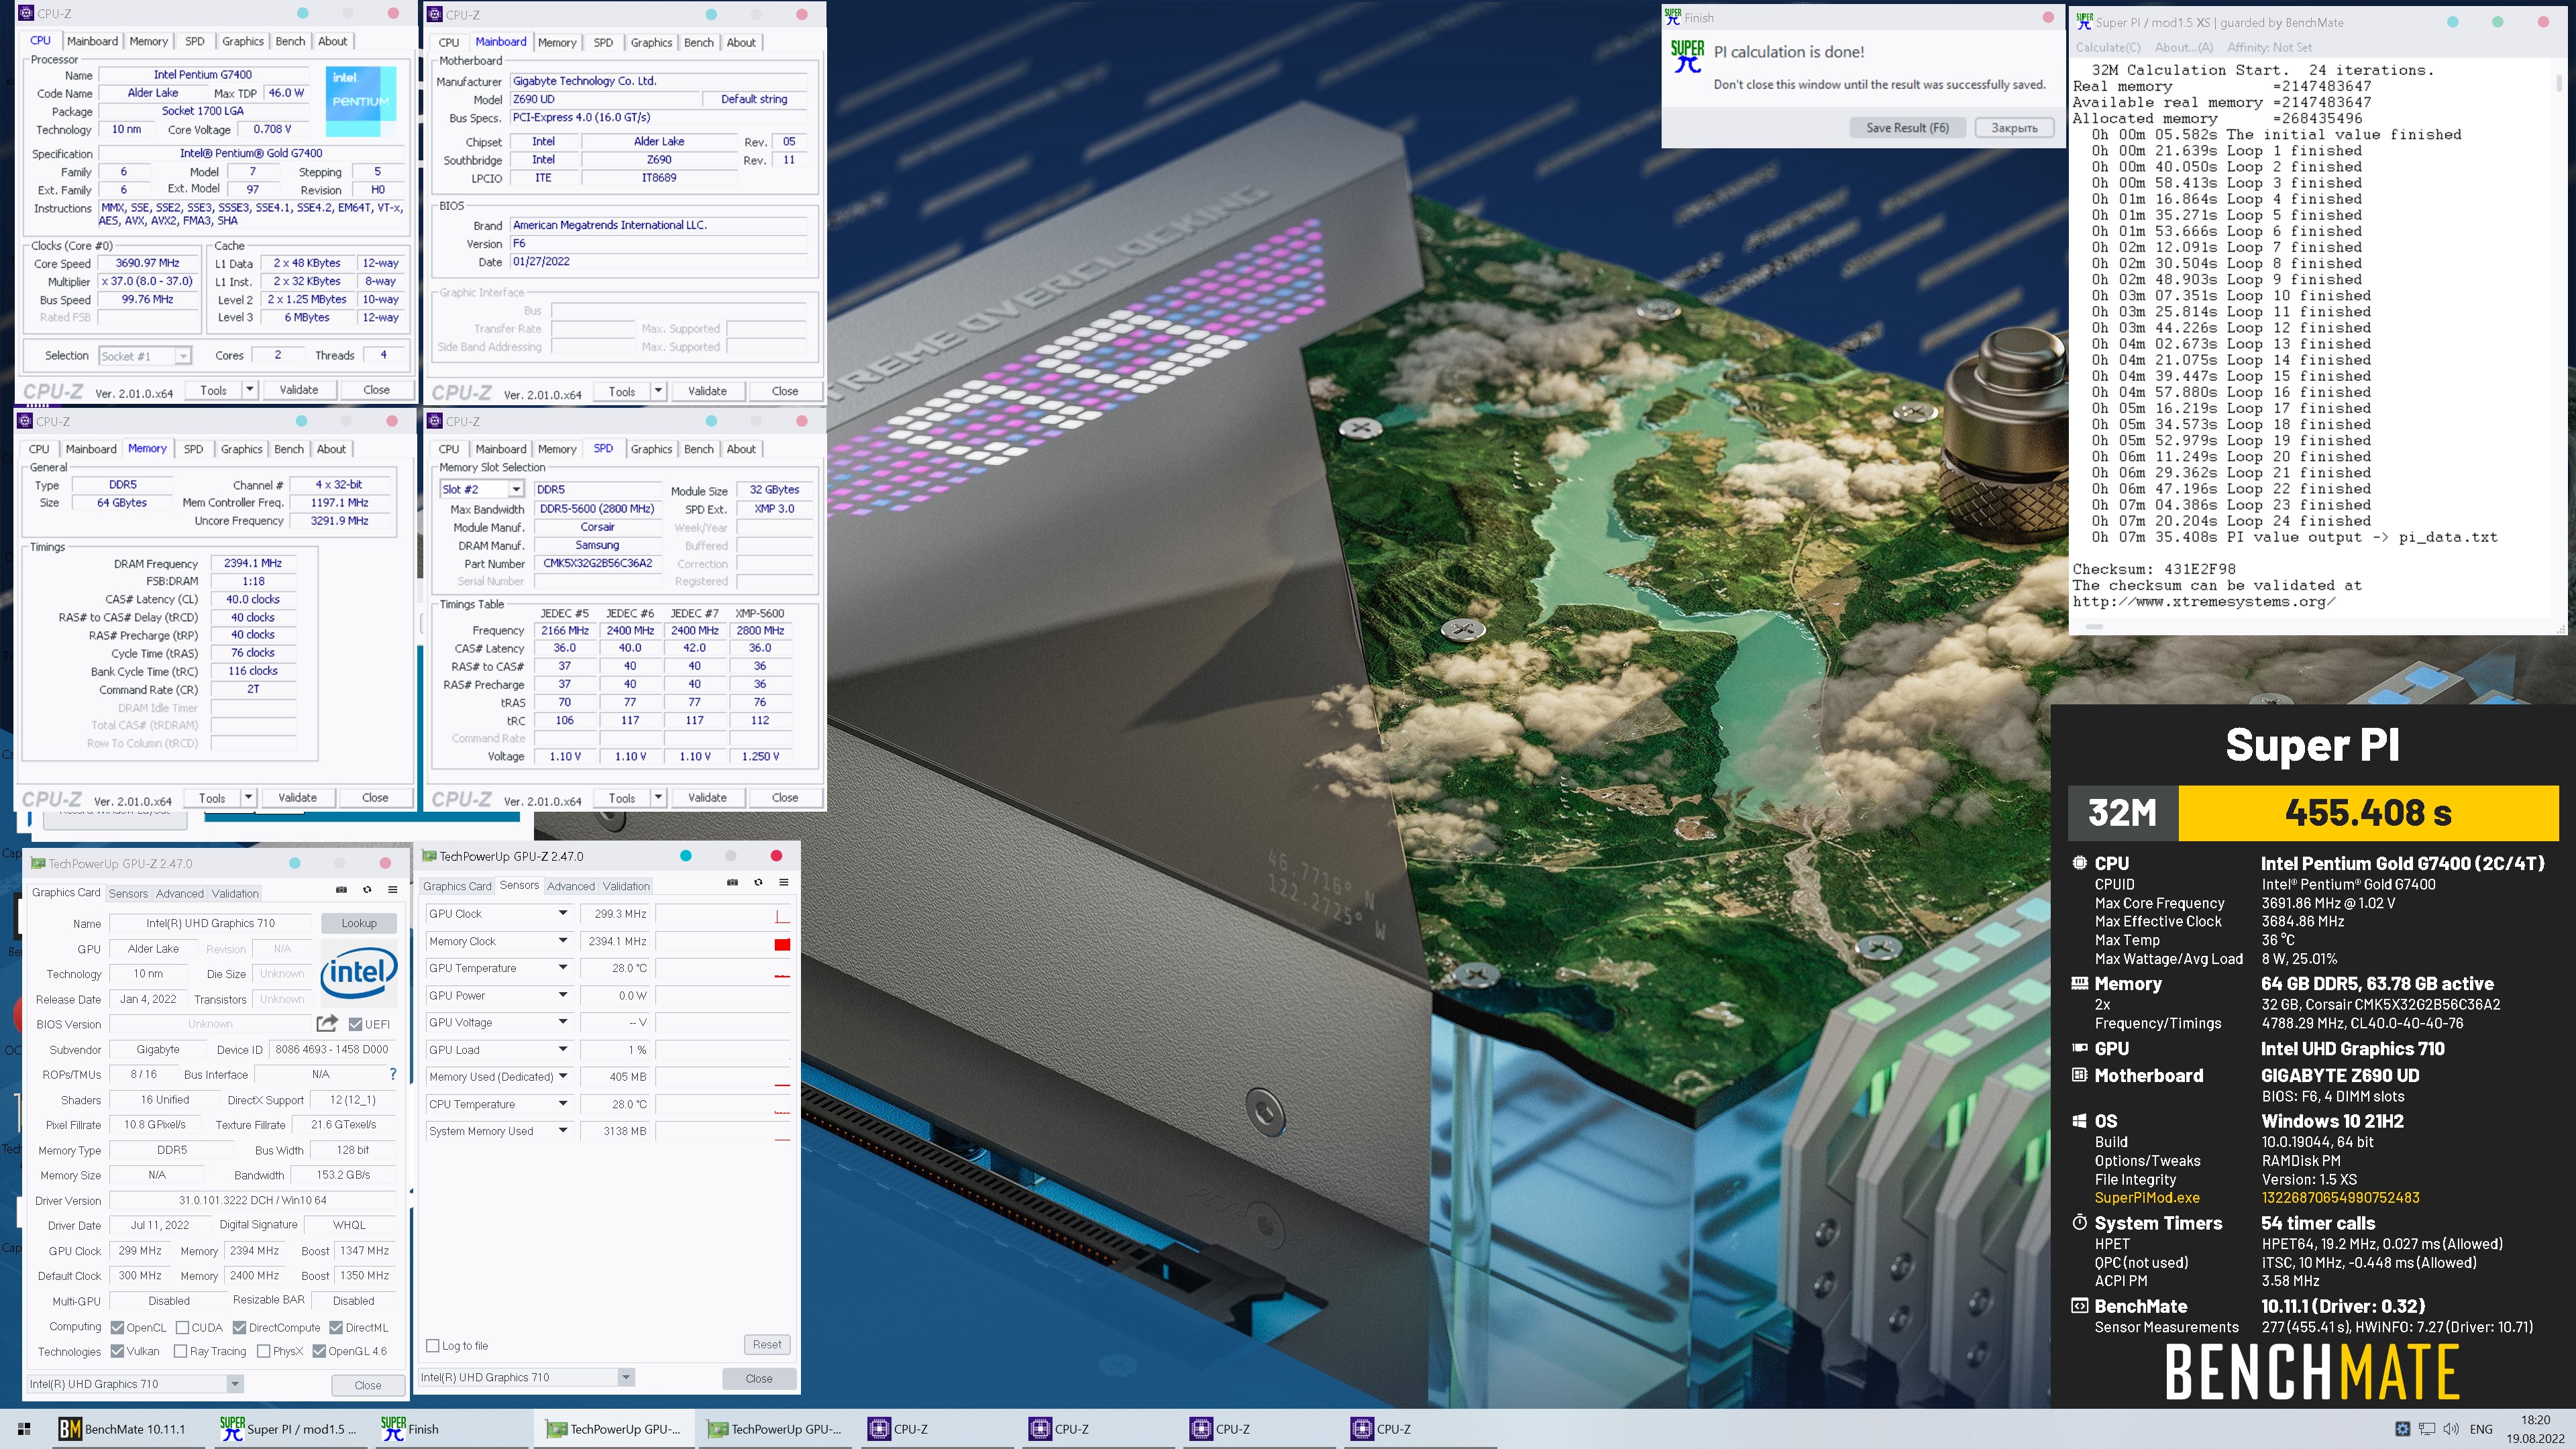The width and height of the screenshot is (2576, 1449).
Task: Toggle Ray Tracing checkbox
Action: [180, 1351]
